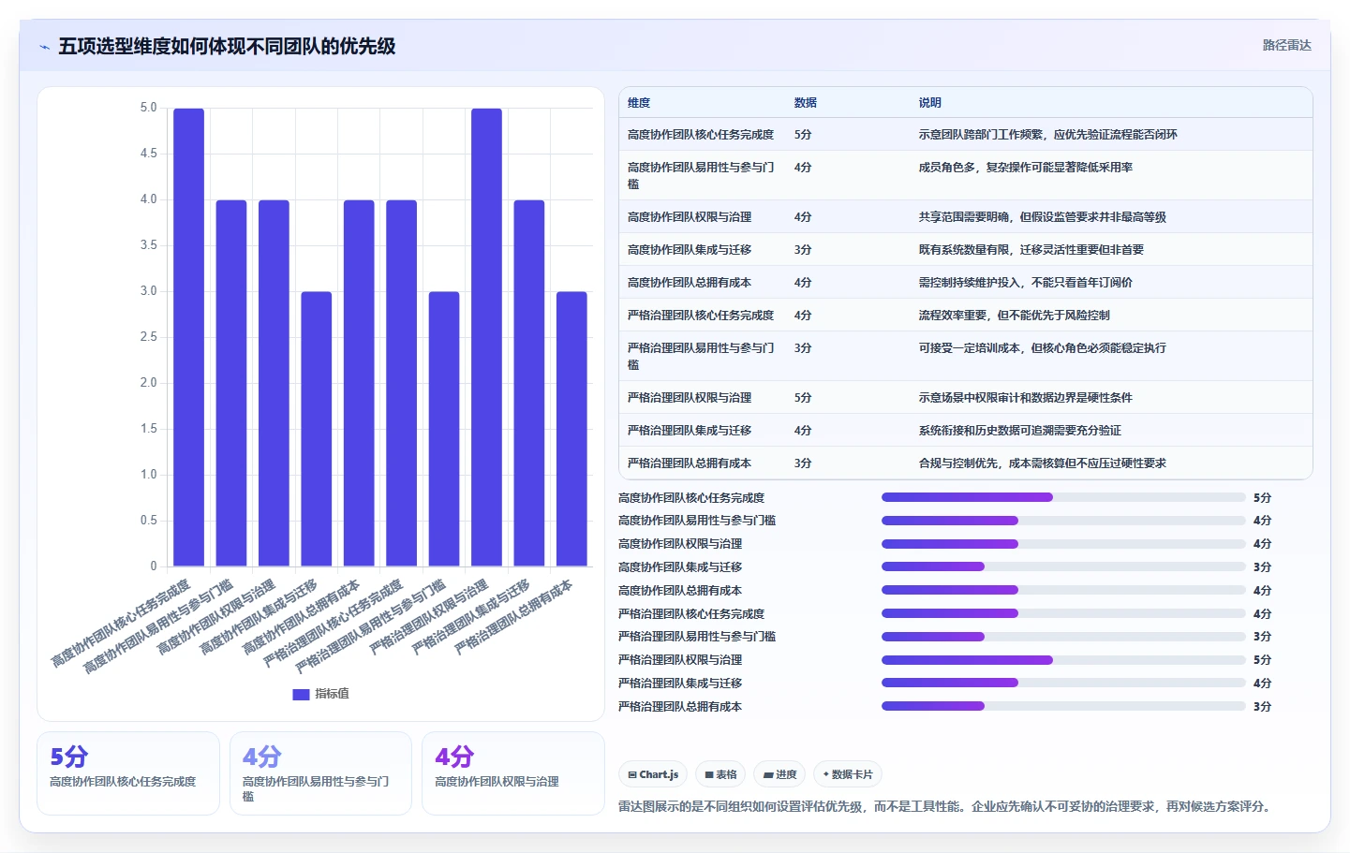Click table cell 高度协作团队集成与迁移
This screenshot has width=1350, height=853.
(690, 250)
